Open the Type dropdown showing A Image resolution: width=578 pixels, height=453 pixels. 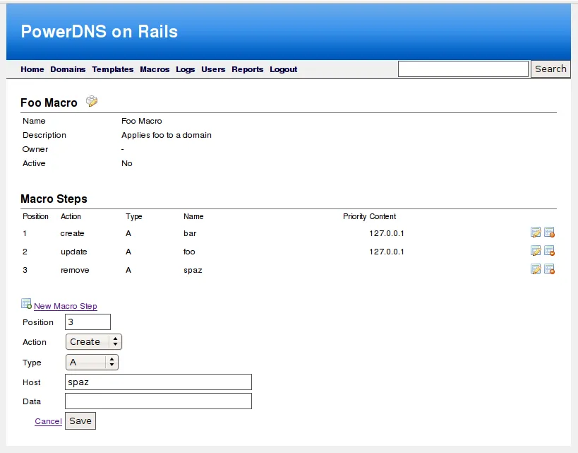pyautogui.click(x=92, y=362)
